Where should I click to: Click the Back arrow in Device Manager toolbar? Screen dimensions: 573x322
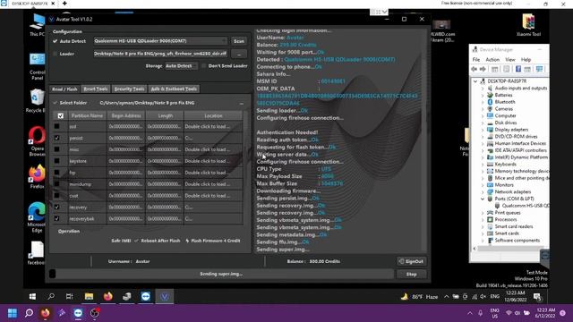click(x=475, y=69)
